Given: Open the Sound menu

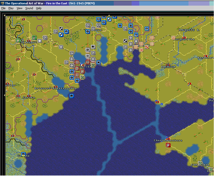Looking at the screenshot, I should (x=29, y=8).
